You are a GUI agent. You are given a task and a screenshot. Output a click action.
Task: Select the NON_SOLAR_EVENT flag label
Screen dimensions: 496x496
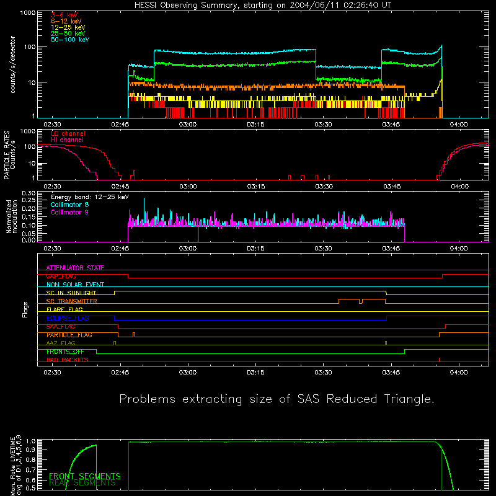click(x=75, y=285)
